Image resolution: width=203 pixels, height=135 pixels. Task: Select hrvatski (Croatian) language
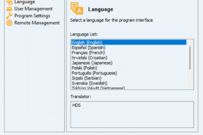(129, 58)
